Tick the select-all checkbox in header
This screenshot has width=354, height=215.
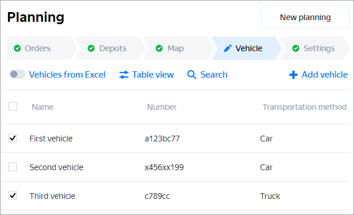click(x=13, y=106)
